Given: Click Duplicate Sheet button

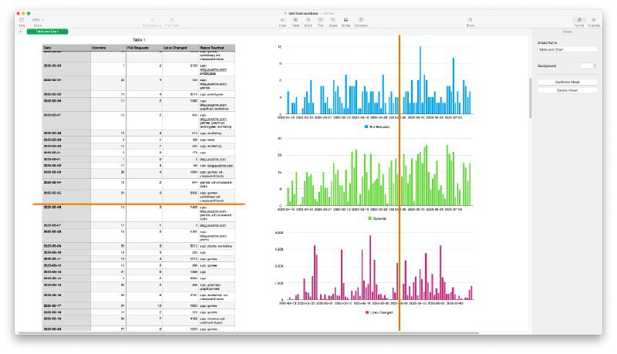Looking at the screenshot, I should (x=567, y=82).
